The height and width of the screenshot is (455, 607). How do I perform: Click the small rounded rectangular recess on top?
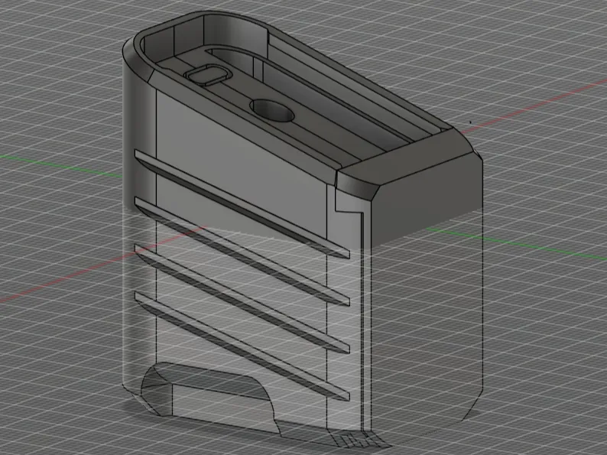(x=208, y=74)
